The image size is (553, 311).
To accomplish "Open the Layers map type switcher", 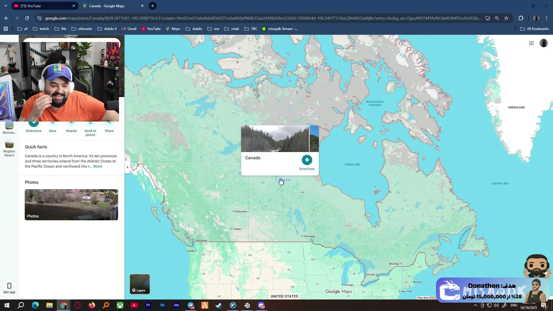I will [140, 284].
